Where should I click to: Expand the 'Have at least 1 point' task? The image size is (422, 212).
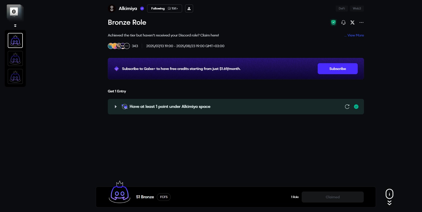pos(116,107)
